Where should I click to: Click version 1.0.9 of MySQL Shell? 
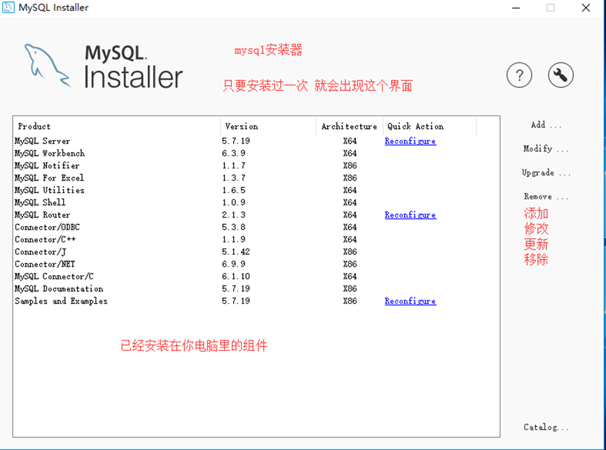click(233, 203)
